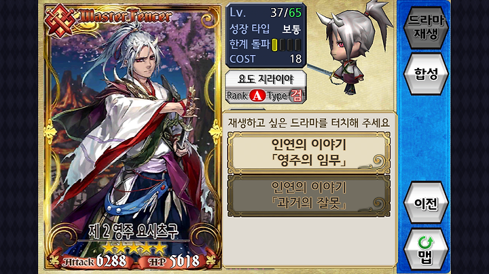Tap card title 제 2 영주 요시츠구
This screenshot has width=489, height=274.
click(x=134, y=231)
